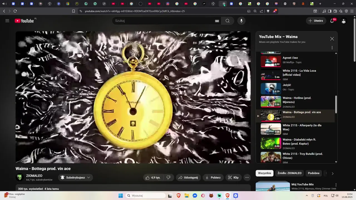This screenshot has height=200, width=356.
Task: Open Messenger from the taskbar
Action: click(x=195, y=196)
